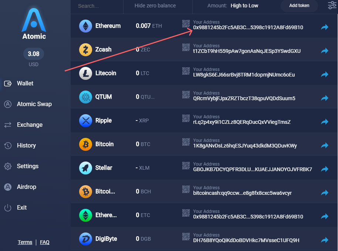Click the send arrow for Bitcoin Cash
338x251 pixels.
click(x=325, y=193)
